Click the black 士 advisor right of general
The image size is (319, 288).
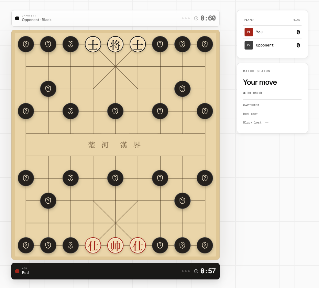coord(138,44)
